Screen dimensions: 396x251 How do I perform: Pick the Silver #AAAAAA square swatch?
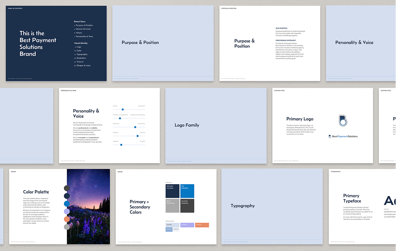(172, 206)
